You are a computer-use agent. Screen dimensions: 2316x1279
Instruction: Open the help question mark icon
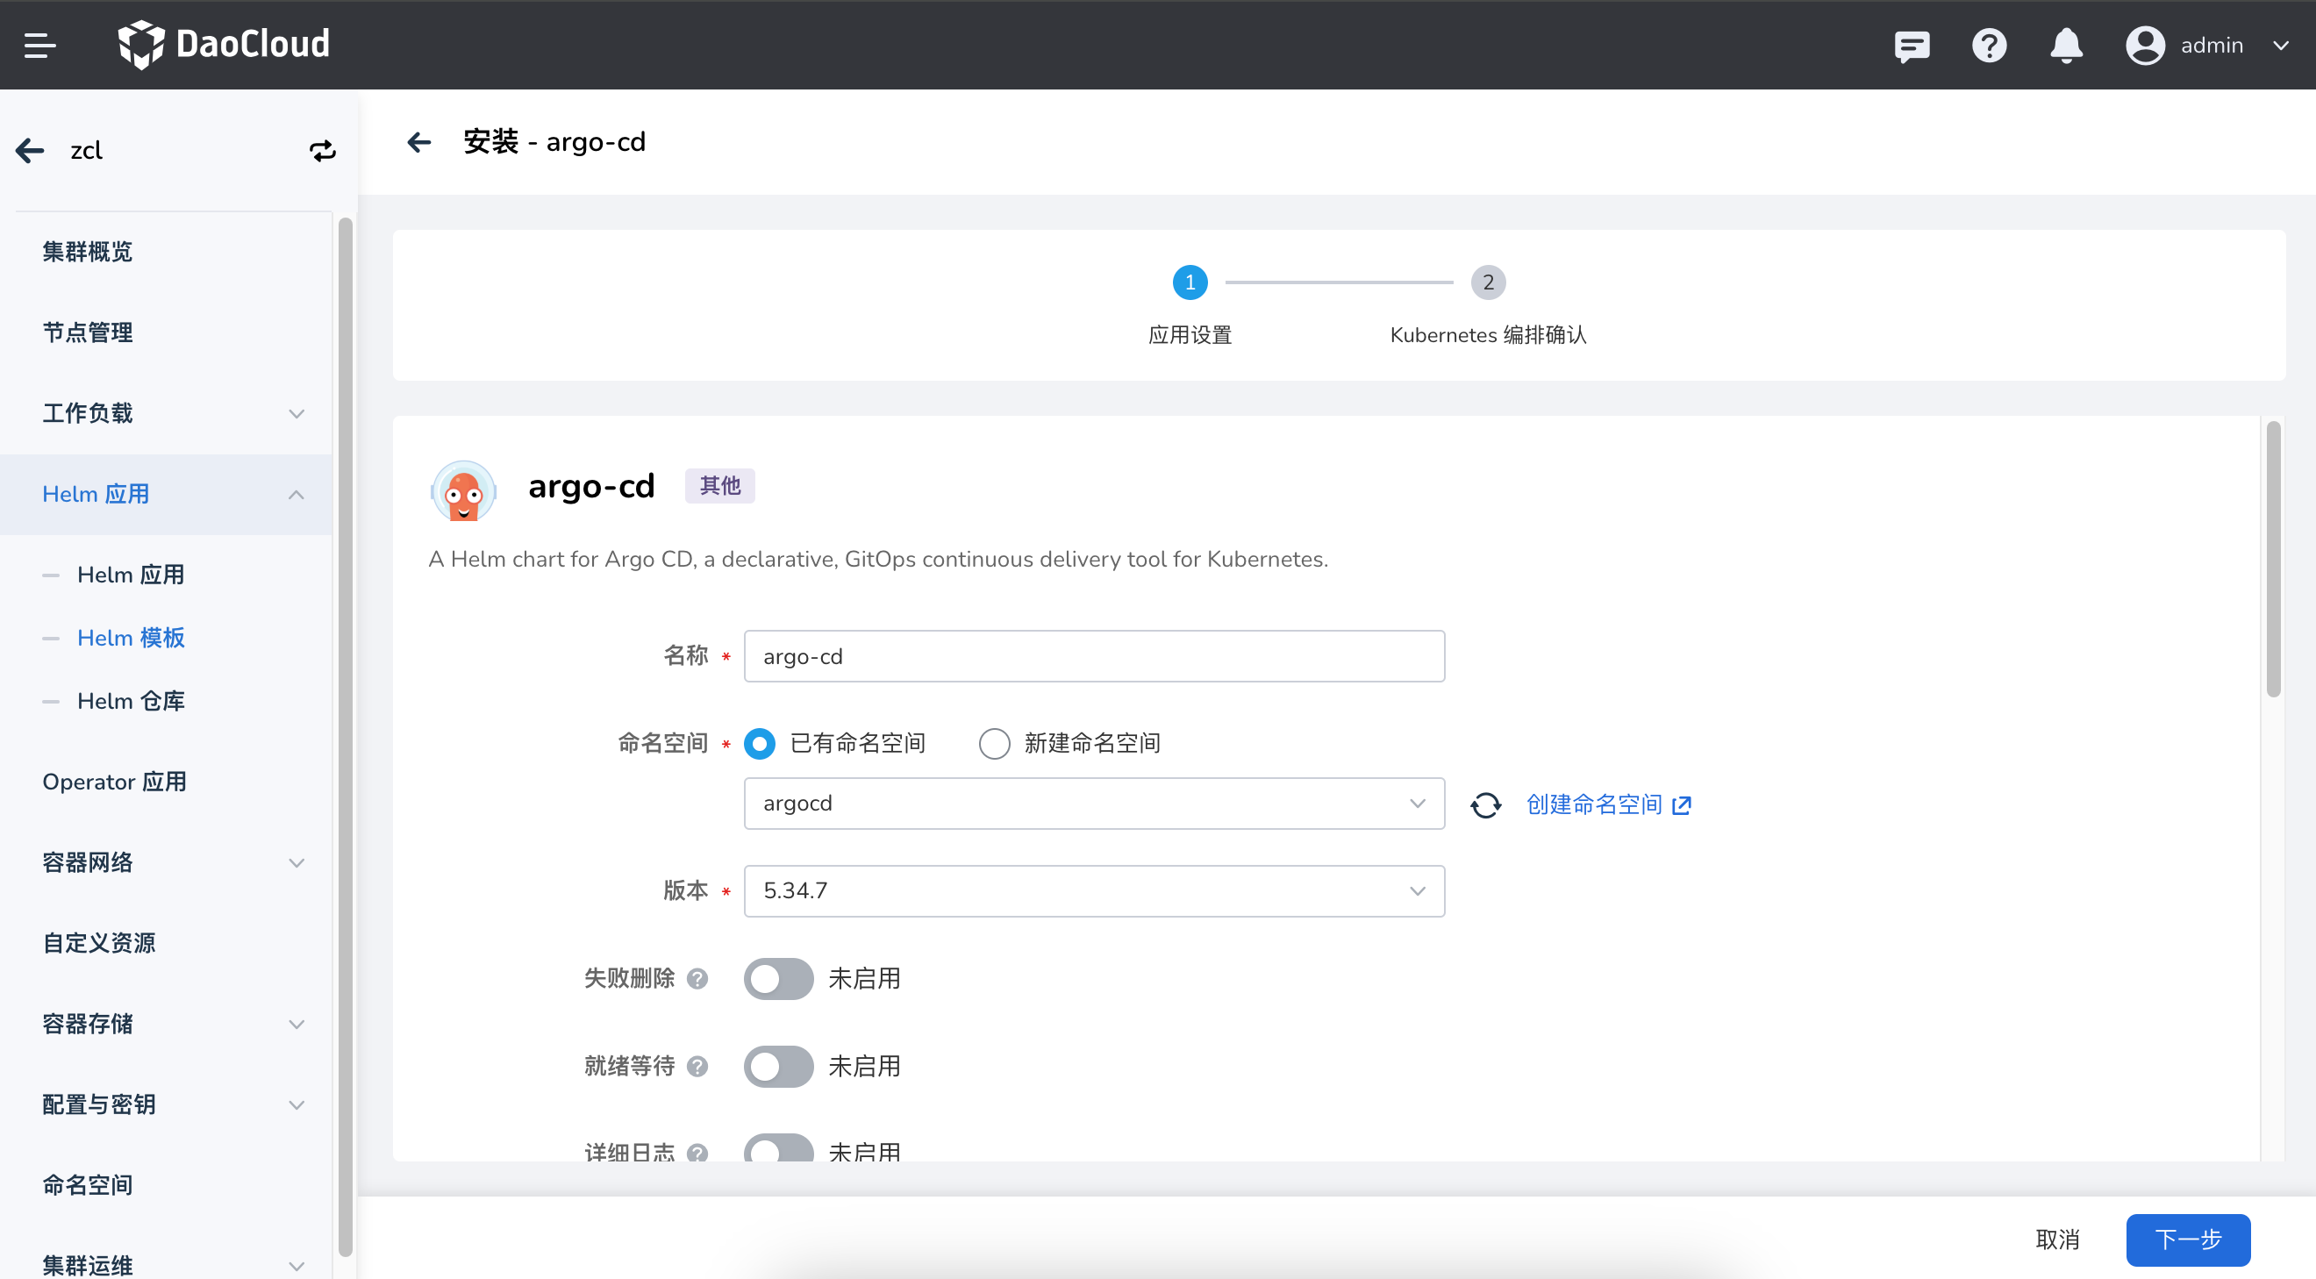(x=1989, y=45)
